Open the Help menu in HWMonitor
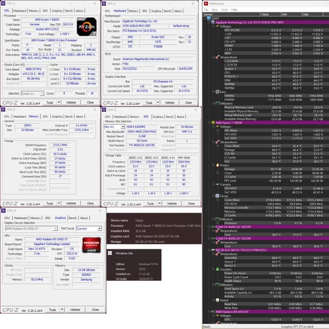329x329 pixels. (234, 9)
